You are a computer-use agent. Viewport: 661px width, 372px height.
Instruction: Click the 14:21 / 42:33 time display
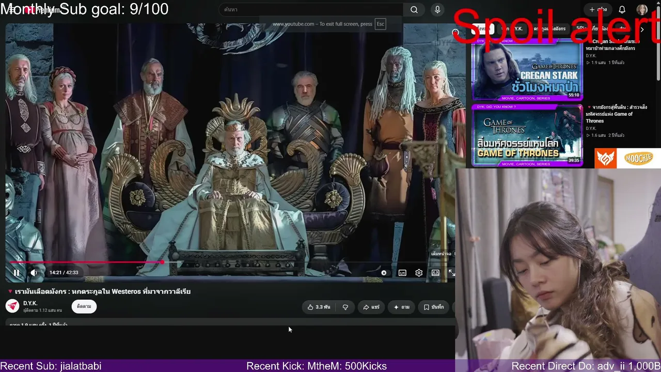tap(64, 273)
